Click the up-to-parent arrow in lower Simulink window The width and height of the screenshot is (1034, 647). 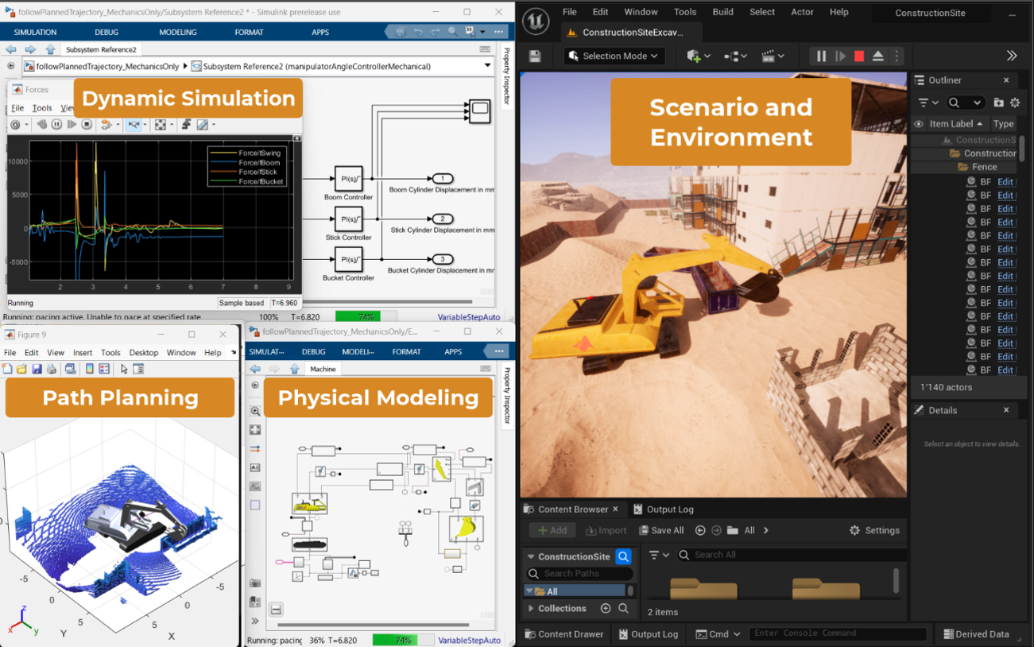click(294, 369)
